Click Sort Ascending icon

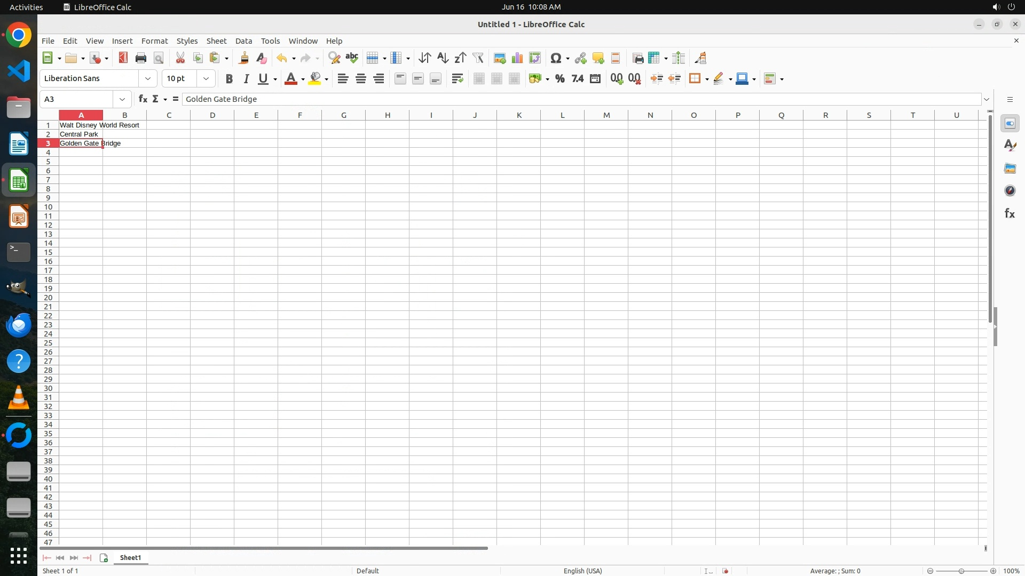[x=443, y=58]
